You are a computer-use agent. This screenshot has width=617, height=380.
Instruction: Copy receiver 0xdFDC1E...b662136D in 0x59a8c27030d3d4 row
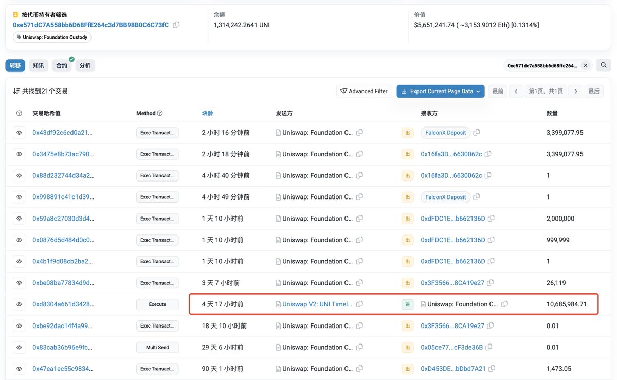tap(491, 219)
